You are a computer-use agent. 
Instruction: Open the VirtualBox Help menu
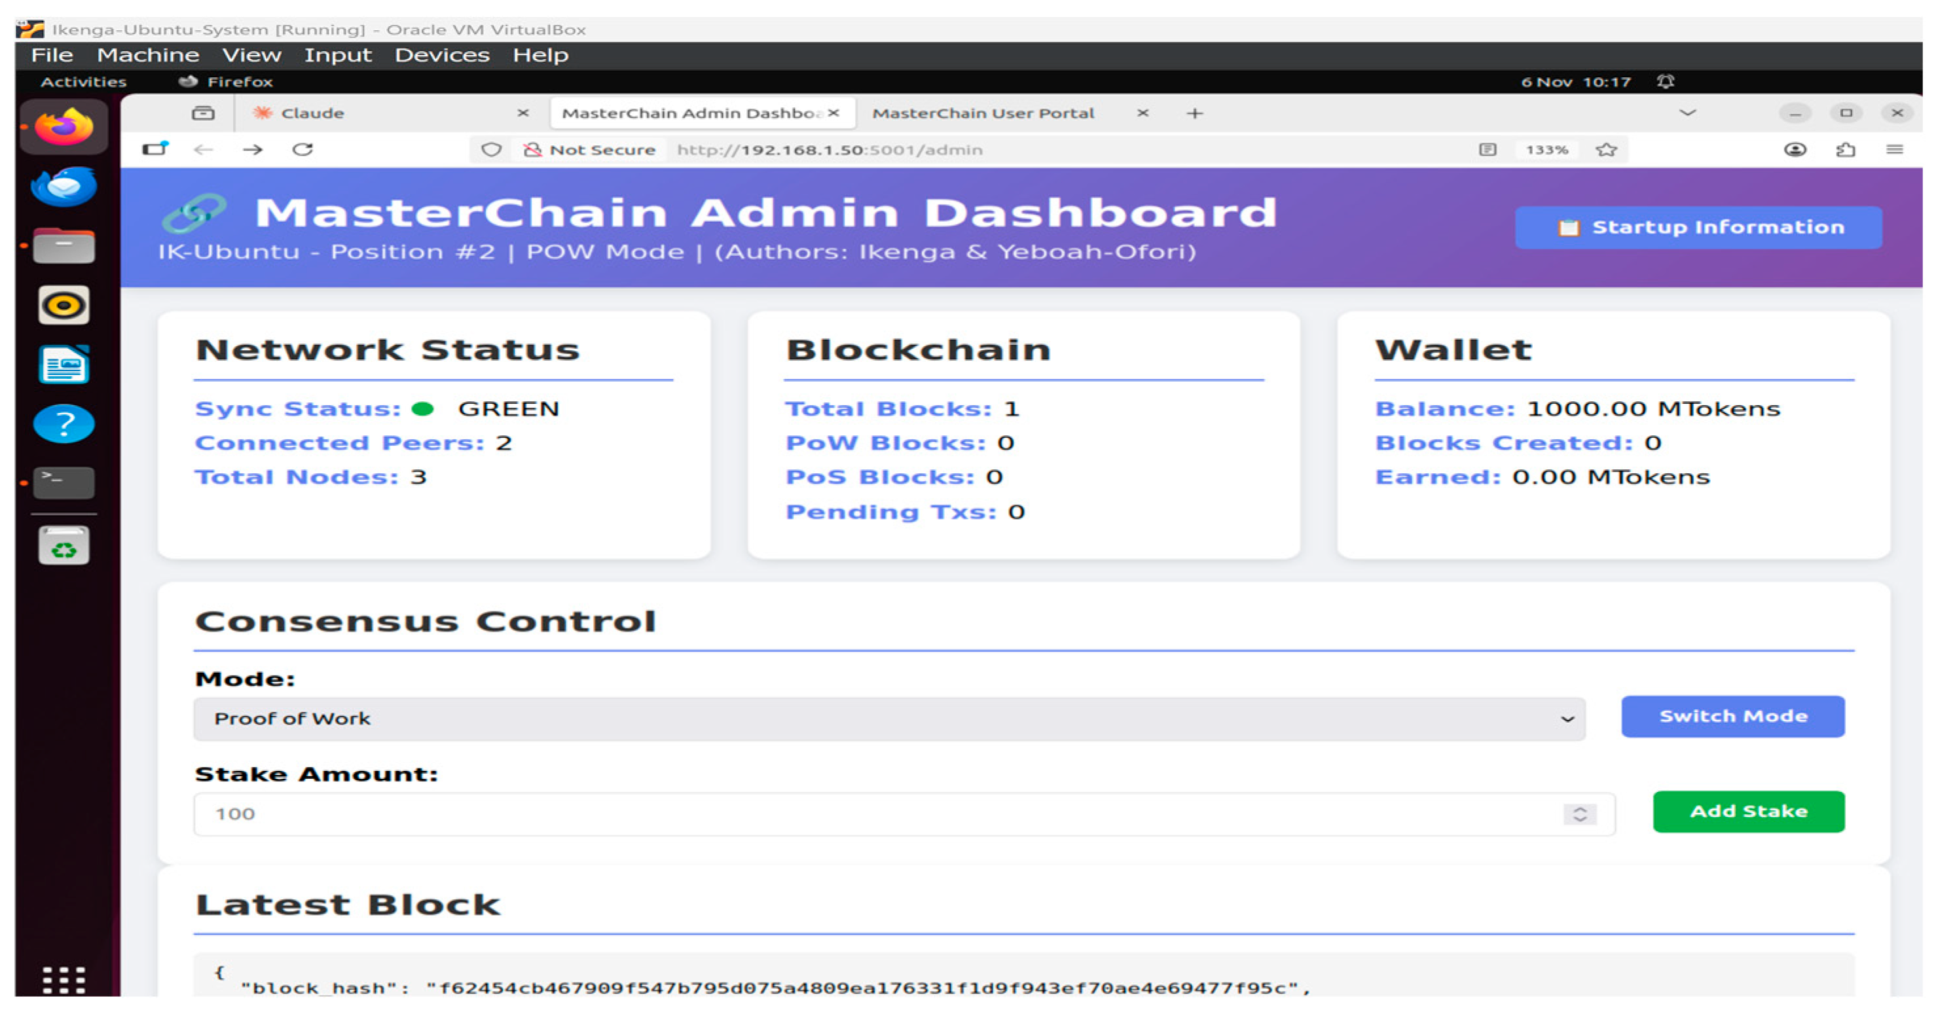tap(540, 56)
